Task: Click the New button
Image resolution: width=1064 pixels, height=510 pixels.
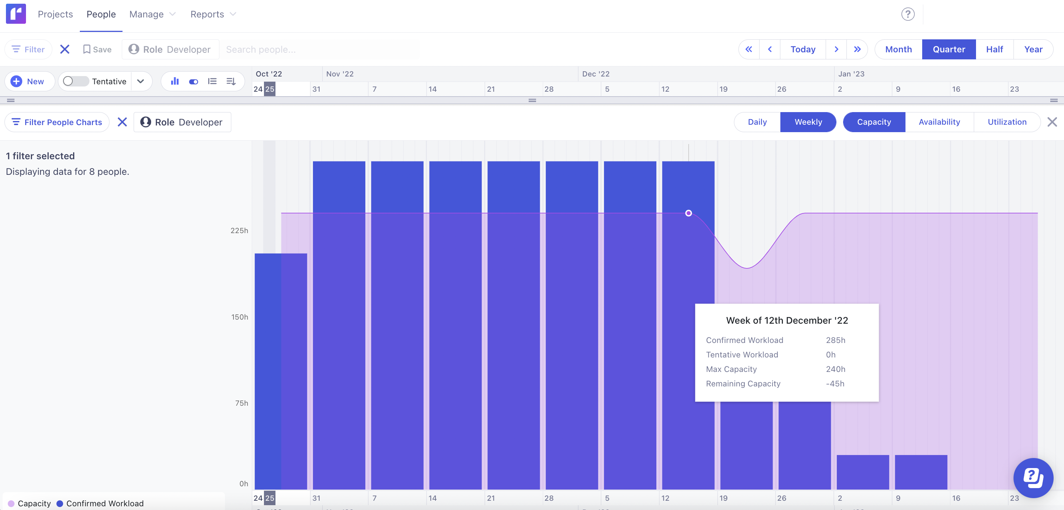Action: [x=29, y=81]
